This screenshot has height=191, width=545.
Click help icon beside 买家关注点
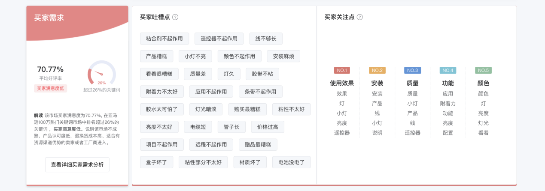(359, 17)
